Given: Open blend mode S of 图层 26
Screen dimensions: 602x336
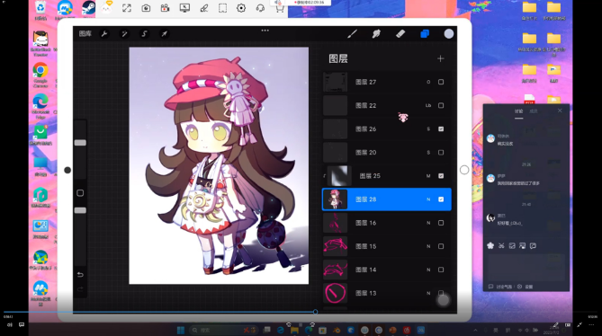Looking at the screenshot, I should coord(428,129).
